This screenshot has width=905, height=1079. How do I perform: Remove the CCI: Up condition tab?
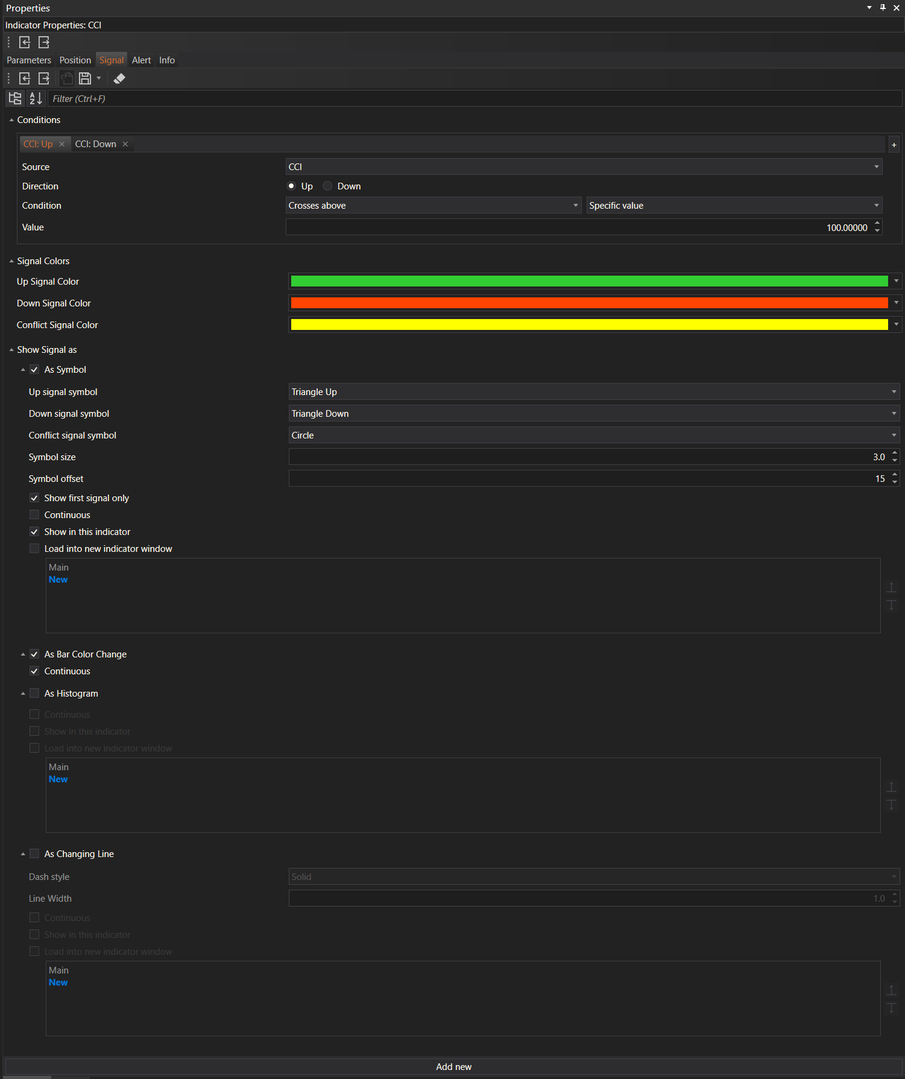pos(62,144)
